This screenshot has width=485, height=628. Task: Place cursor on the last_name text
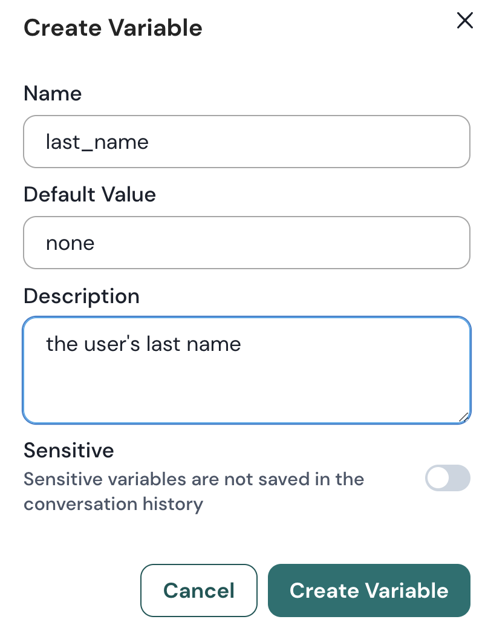97,142
